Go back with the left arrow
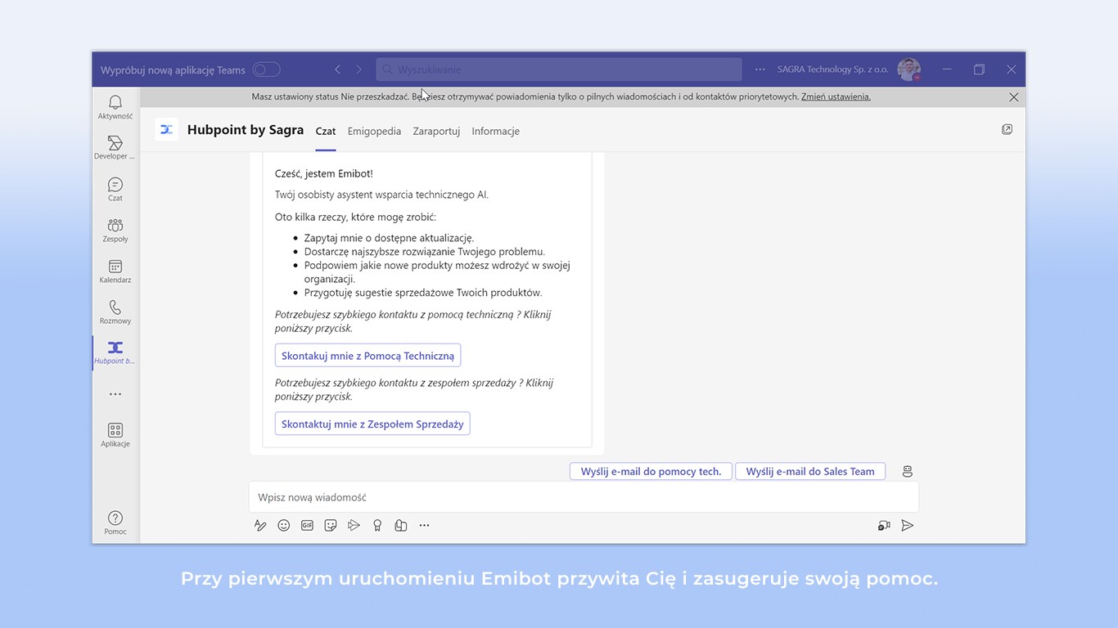 (337, 70)
